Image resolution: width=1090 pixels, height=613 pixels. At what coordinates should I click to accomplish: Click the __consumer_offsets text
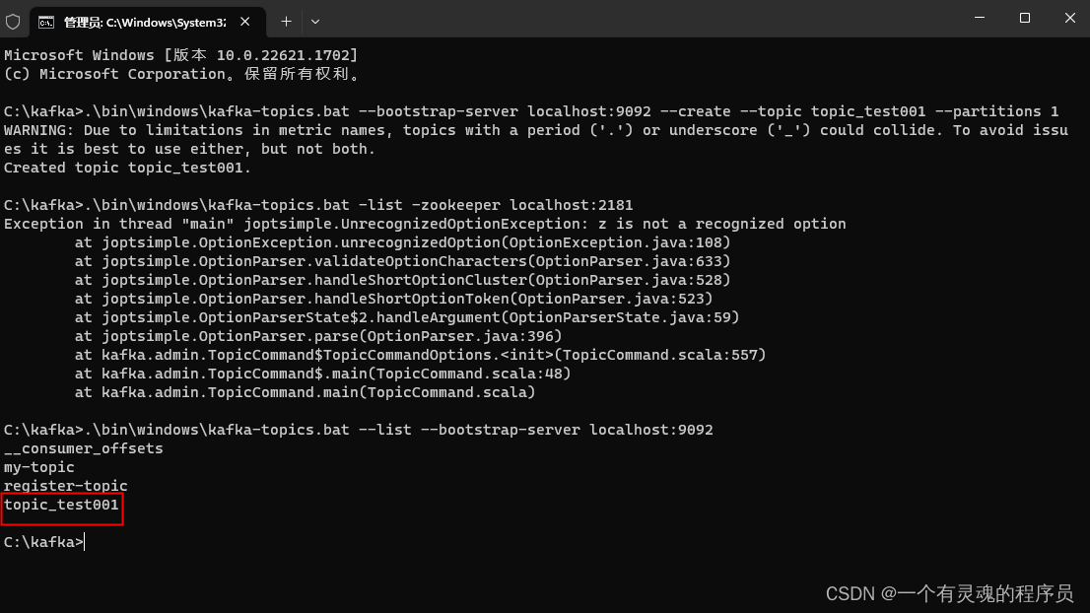[x=83, y=448]
